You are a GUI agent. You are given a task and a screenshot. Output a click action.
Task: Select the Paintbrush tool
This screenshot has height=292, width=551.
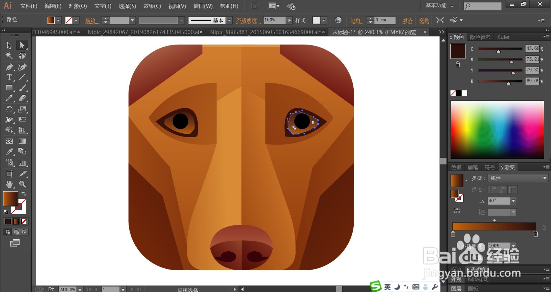[x=22, y=88]
